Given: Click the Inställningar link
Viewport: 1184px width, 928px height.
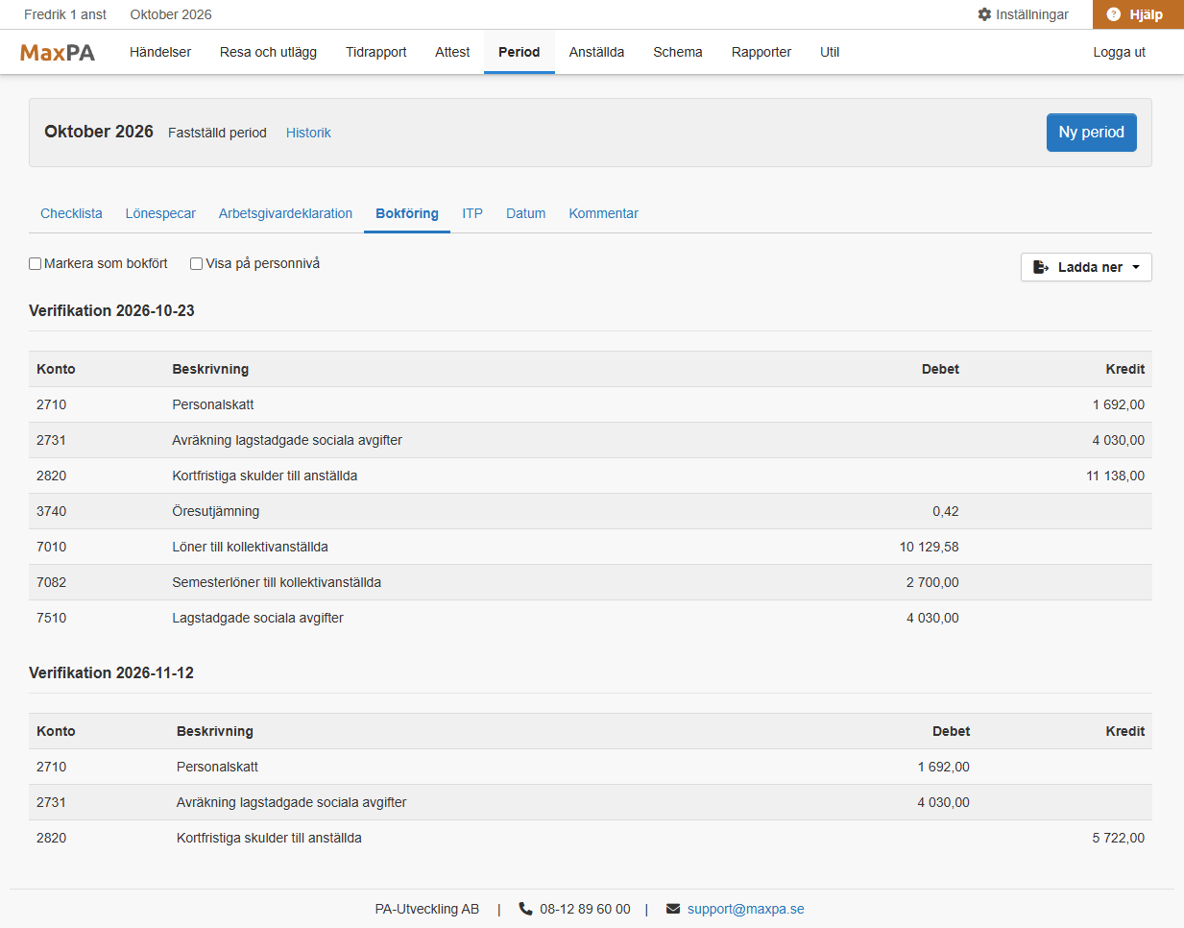Looking at the screenshot, I should coord(1023,14).
